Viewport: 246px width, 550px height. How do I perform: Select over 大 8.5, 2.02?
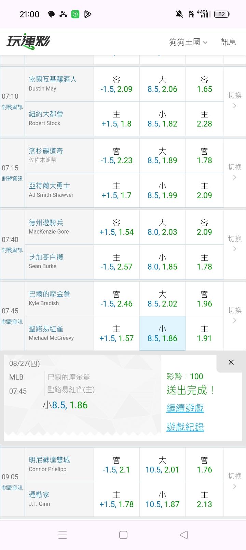tap(162, 299)
